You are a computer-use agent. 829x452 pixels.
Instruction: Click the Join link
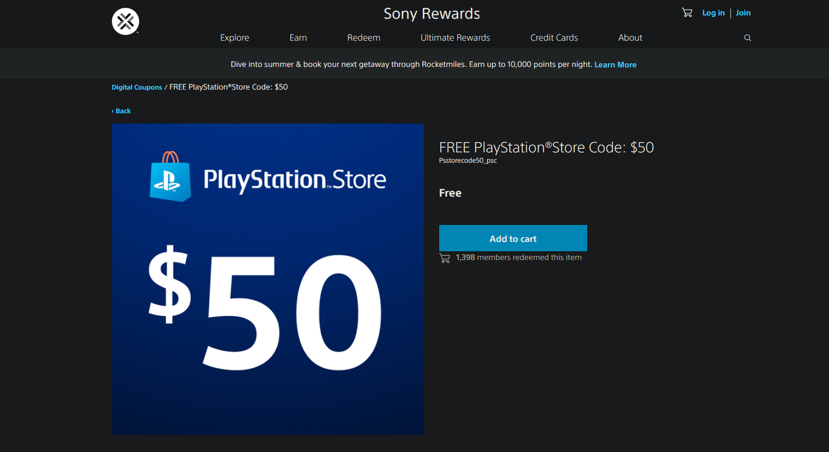pyautogui.click(x=743, y=13)
